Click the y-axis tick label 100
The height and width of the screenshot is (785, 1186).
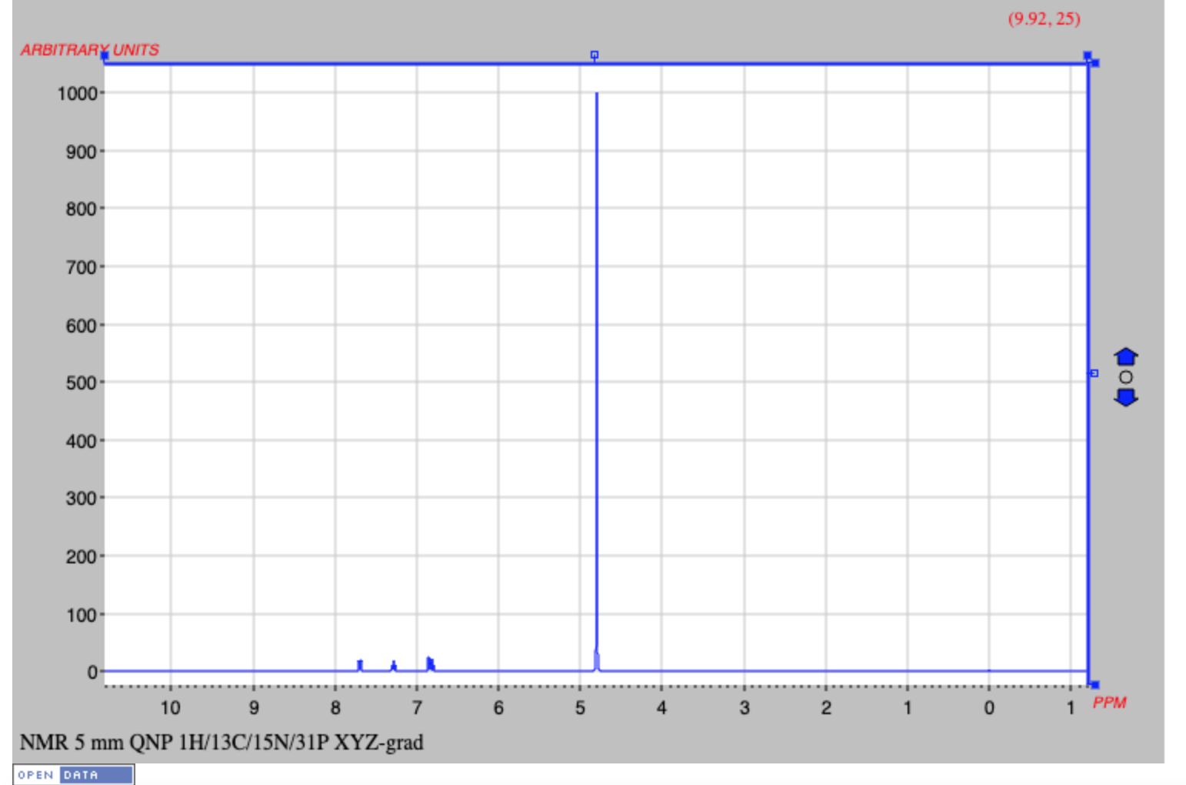[x=81, y=615]
